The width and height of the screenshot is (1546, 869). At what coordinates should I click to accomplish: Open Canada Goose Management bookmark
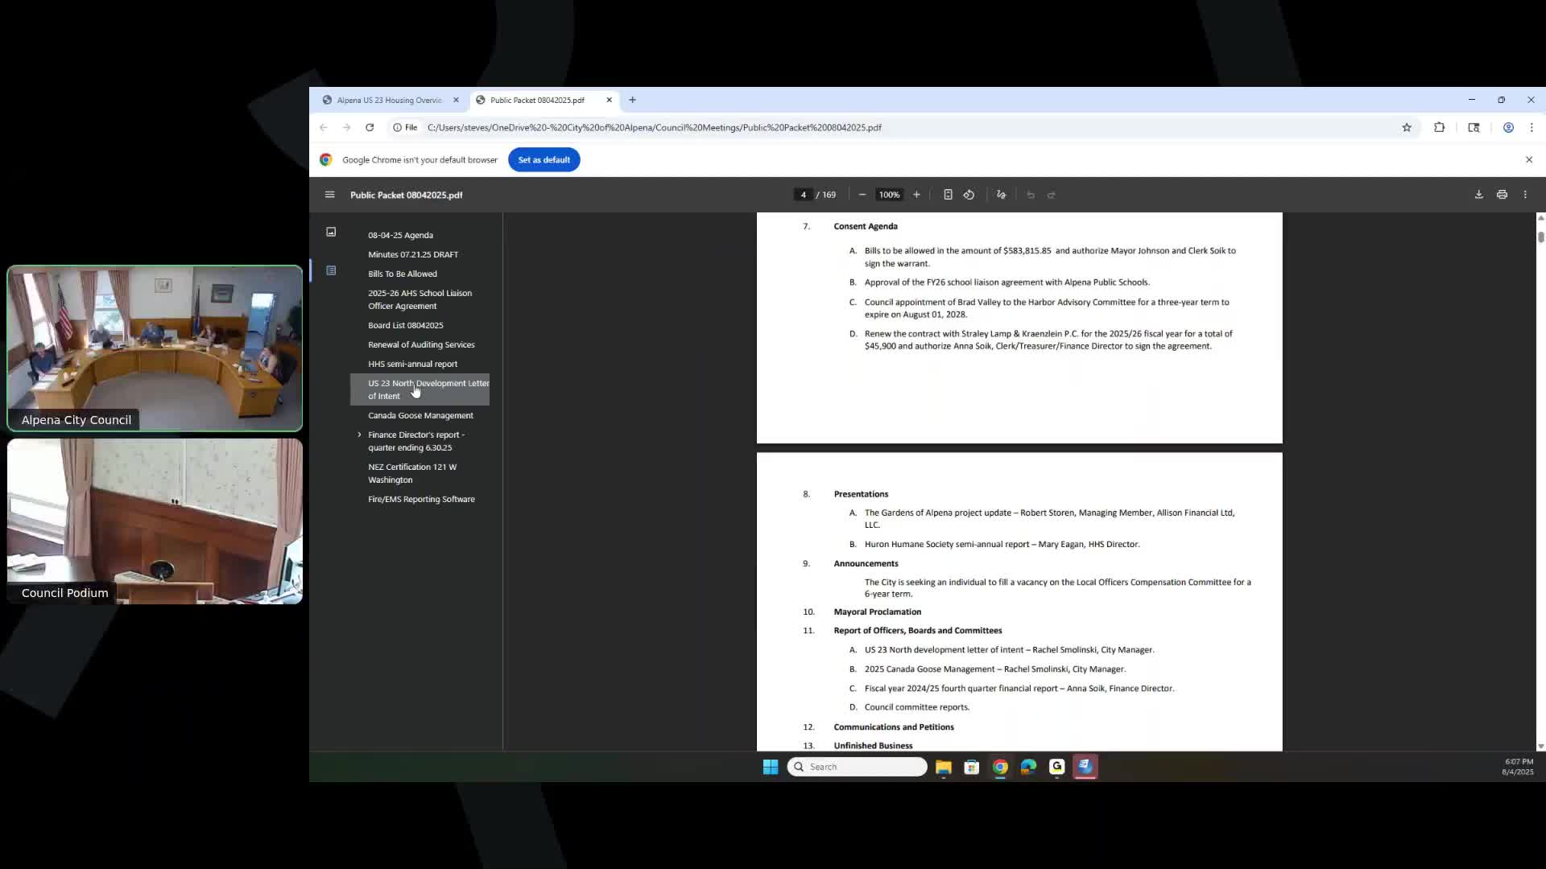pos(420,415)
